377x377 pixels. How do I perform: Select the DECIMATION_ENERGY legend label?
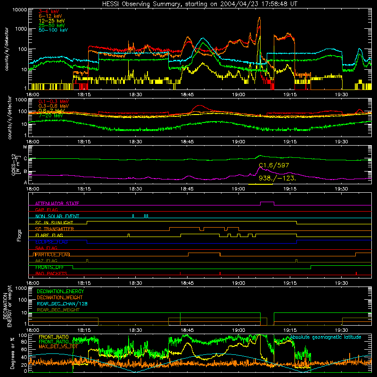(x=60, y=291)
